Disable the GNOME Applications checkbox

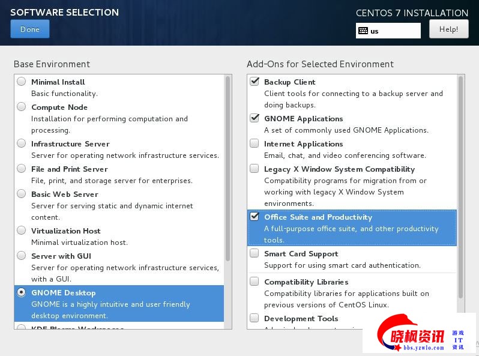pyautogui.click(x=255, y=118)
